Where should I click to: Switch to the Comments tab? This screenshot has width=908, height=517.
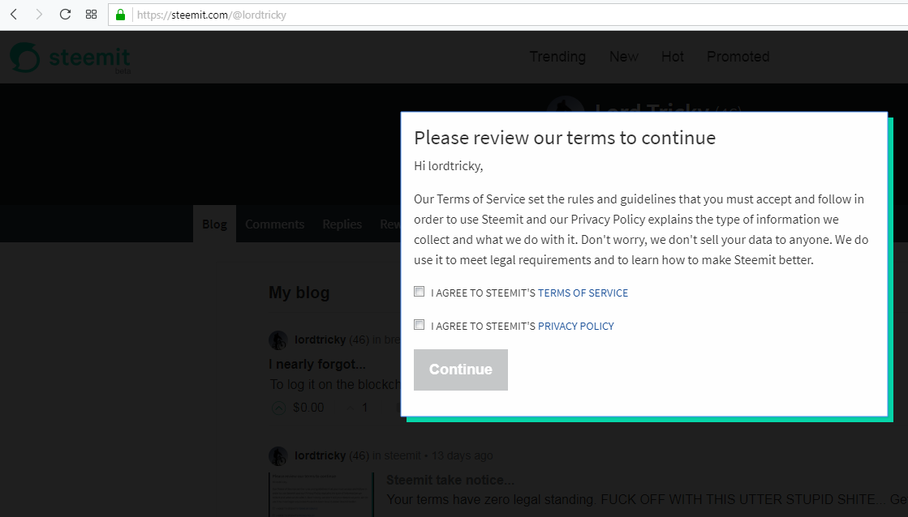(x=274, y=224)
